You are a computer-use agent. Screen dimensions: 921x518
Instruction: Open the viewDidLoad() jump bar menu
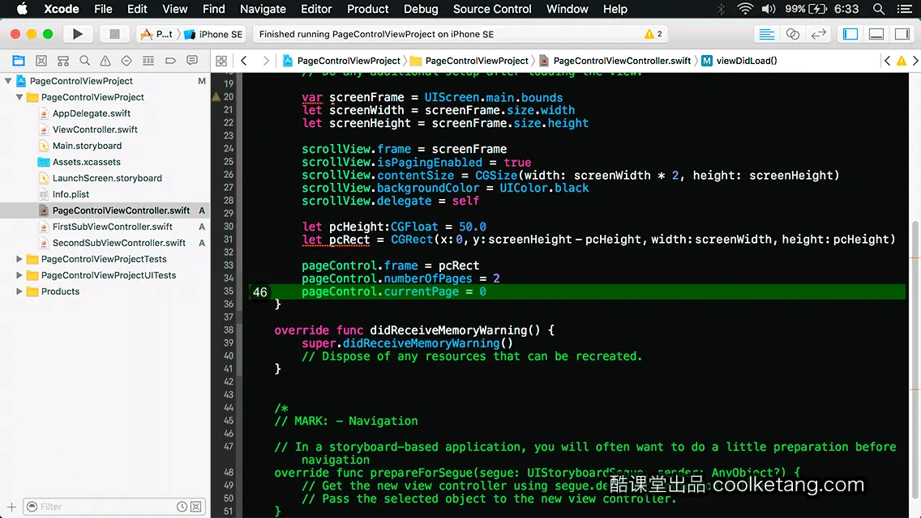(x=739, y=61)
